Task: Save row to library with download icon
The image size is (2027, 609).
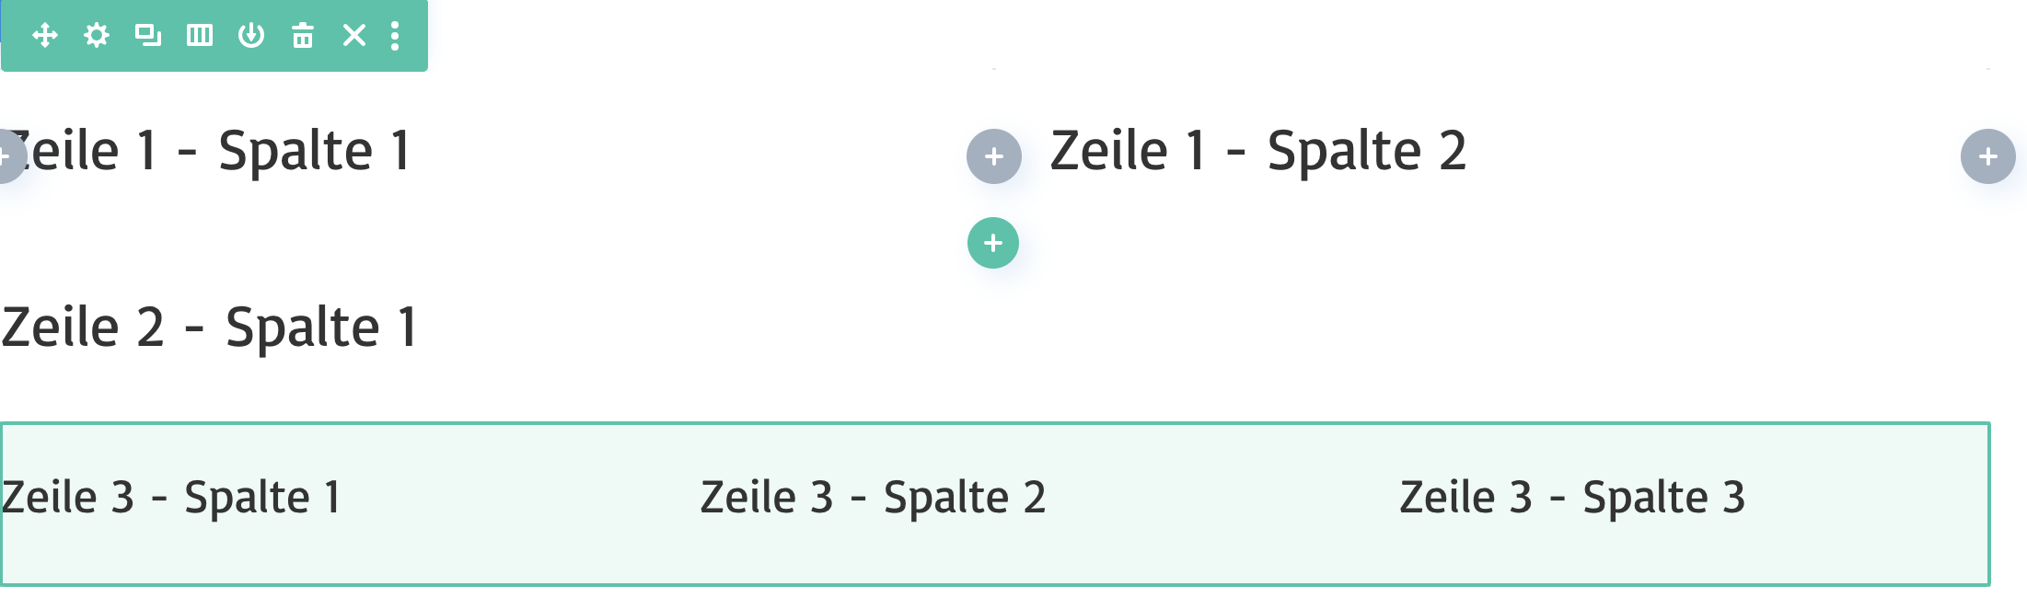Action: pyautogui.click(x=251, y=36)
